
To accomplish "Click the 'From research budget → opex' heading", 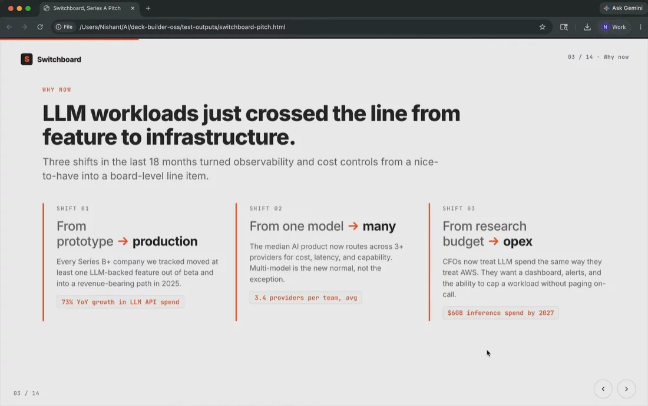I will [x=487, y=234].
